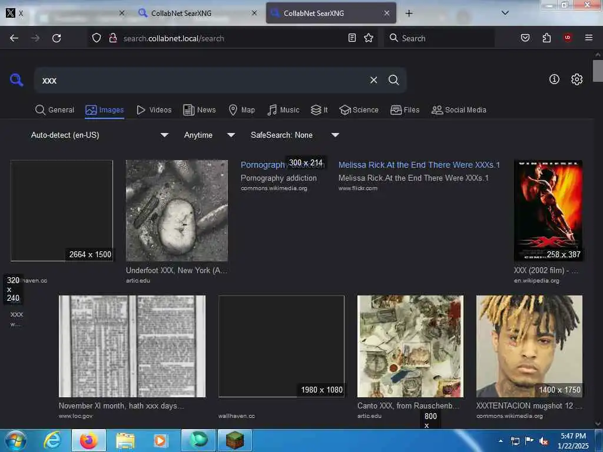Switch to the General category tab

(55, 110)
